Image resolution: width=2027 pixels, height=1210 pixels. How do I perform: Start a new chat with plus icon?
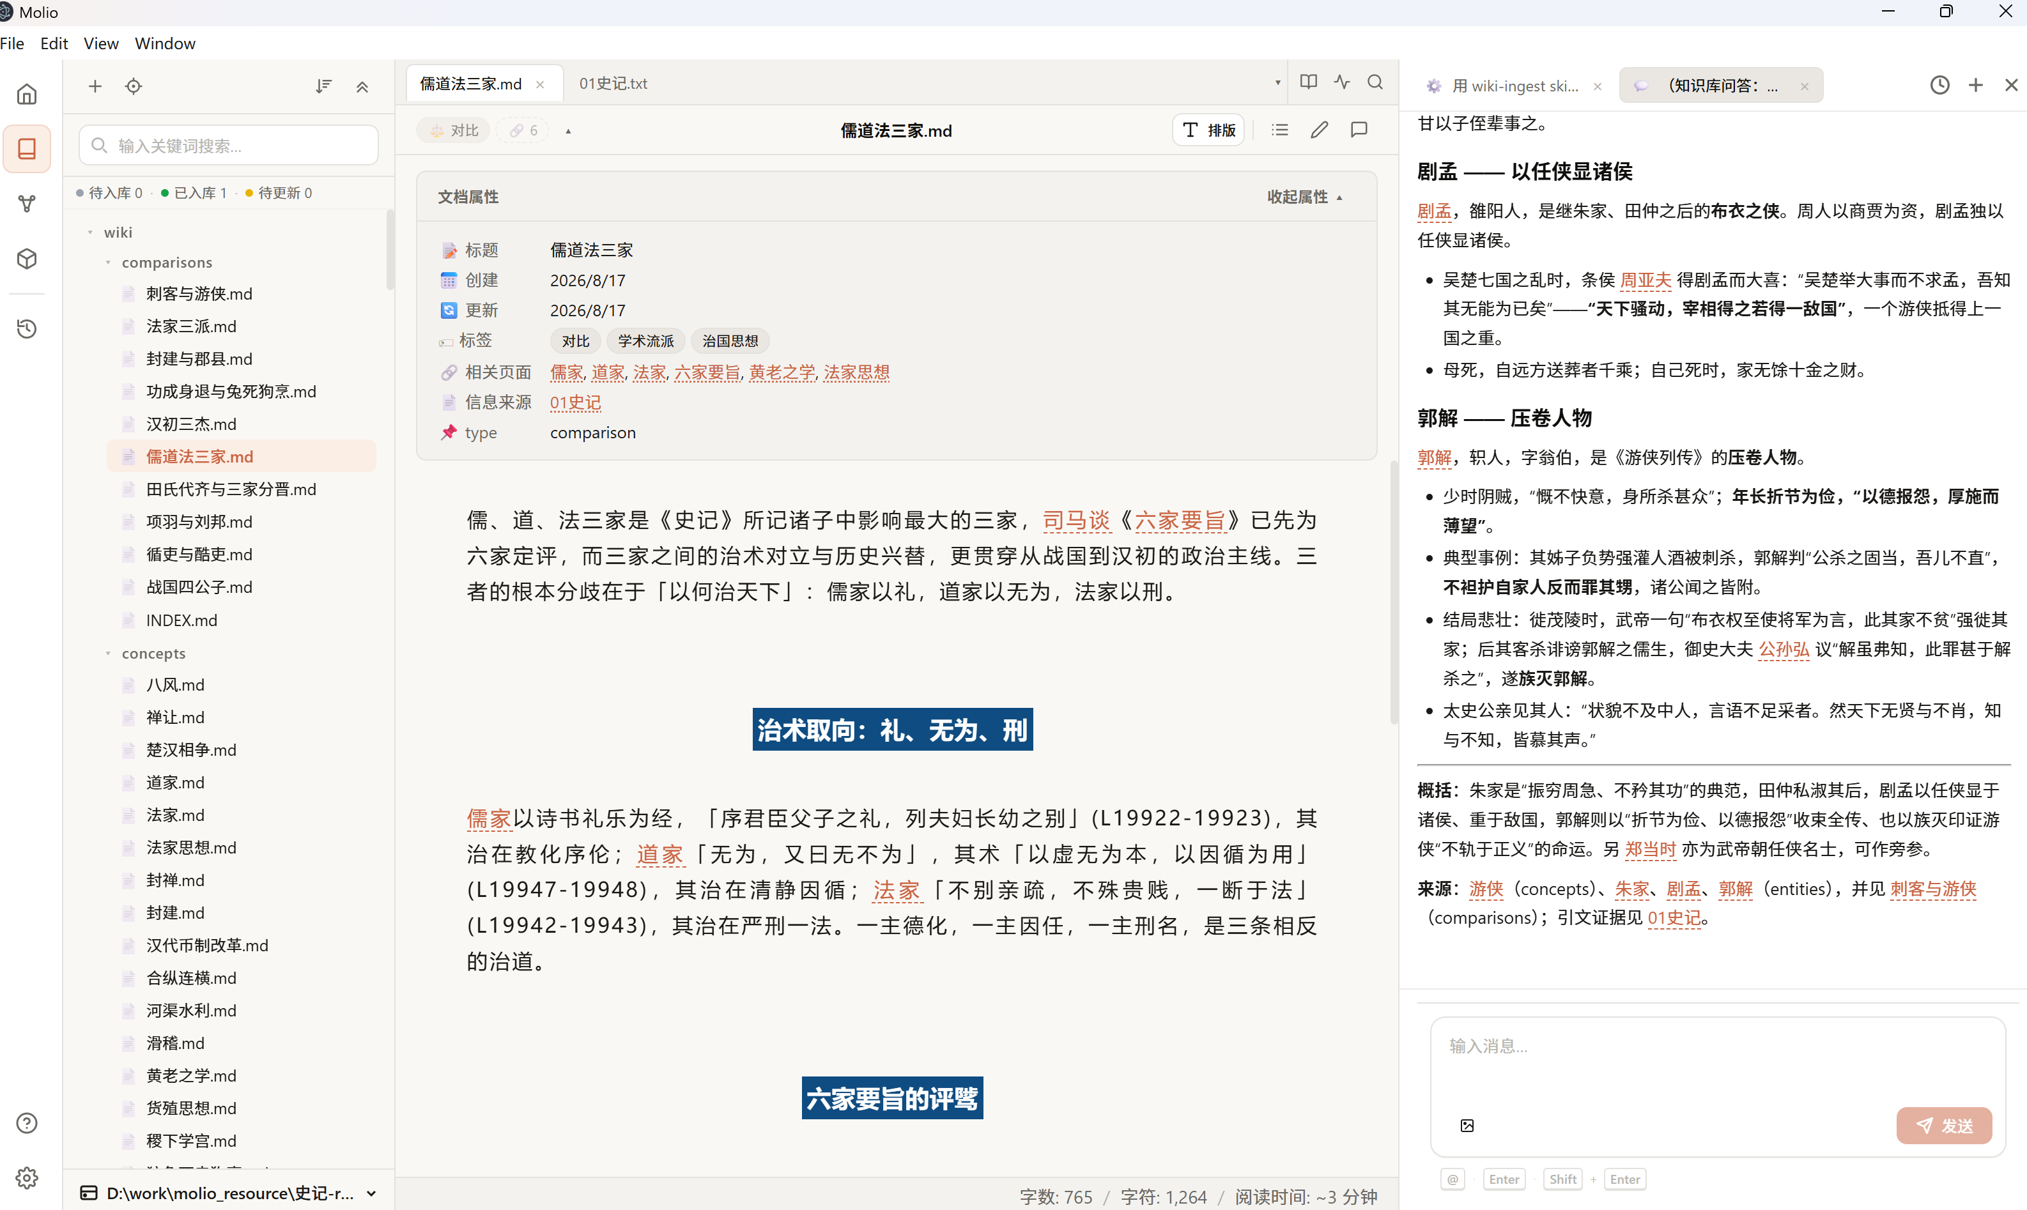point(1976,85)
